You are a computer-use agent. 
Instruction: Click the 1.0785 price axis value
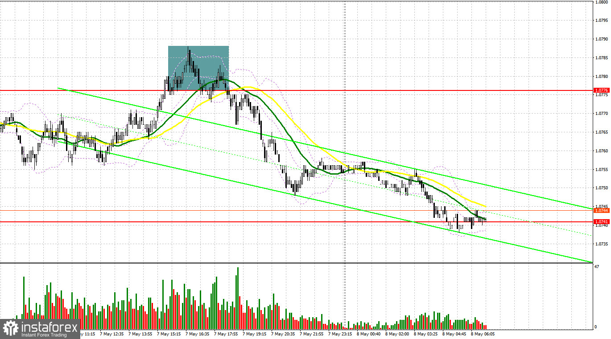pos(602,58)
